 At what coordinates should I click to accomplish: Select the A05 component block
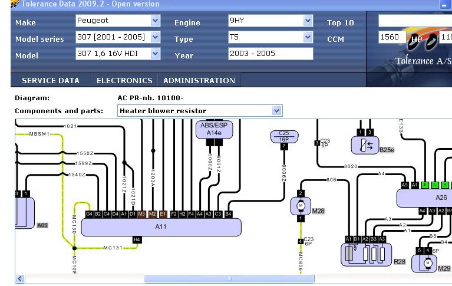(25, 213)
